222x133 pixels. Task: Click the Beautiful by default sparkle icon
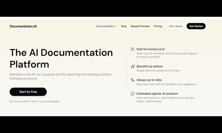(133, 66)
